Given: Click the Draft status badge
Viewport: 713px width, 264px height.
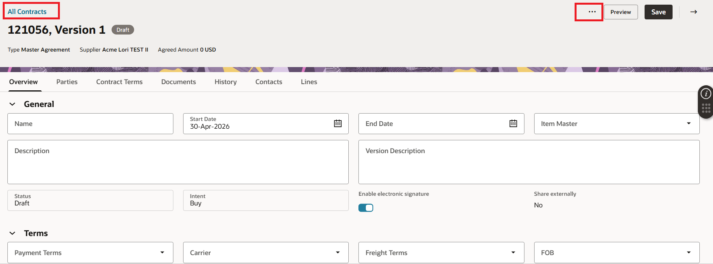Looking at the screenshot, I should [x=123, y=30].
